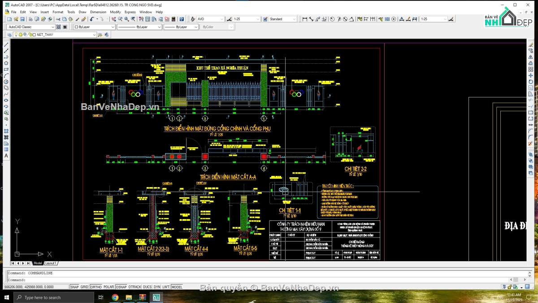Click the Zoom Previous icon
Image resolution: width=538 pixels, height=303 pixels.
click(133, 19)
